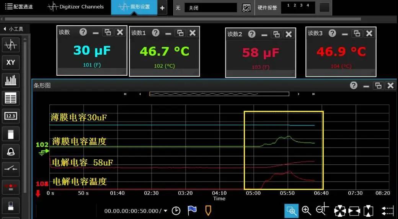398x219 pixels.
Task: Open the 配置通道 tab
Action: coord(19,7)
